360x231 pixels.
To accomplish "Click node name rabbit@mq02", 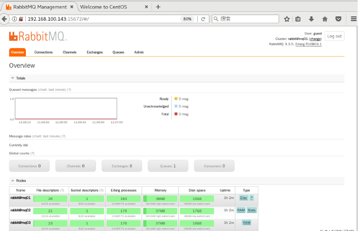I will tap(20, 210).
